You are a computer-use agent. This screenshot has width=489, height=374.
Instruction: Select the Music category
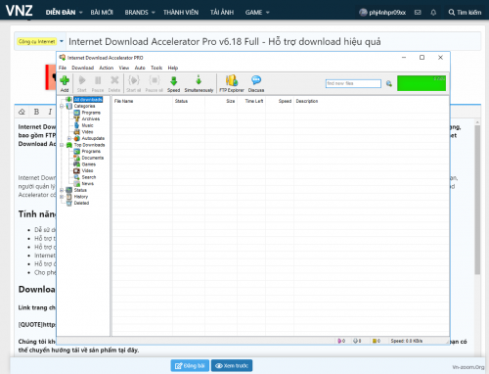point(87,125)
